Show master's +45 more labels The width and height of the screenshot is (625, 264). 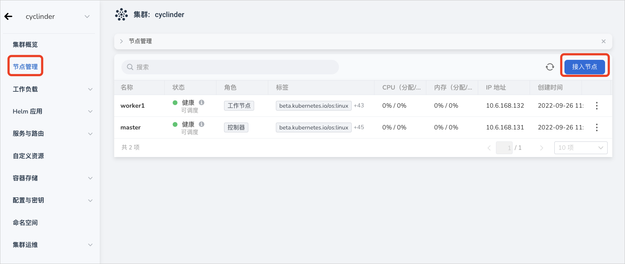click(359, 127)
